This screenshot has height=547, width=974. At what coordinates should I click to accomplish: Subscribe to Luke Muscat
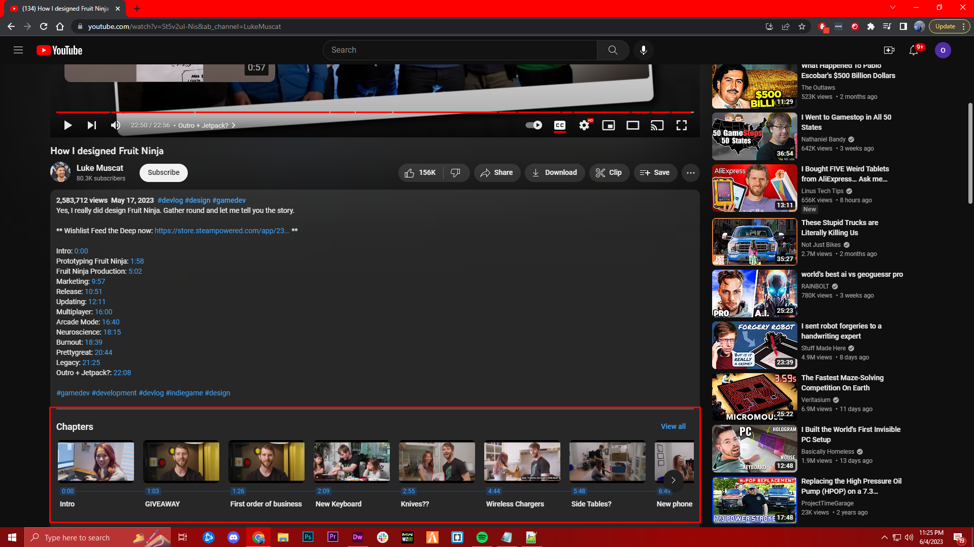pos(163,173)
